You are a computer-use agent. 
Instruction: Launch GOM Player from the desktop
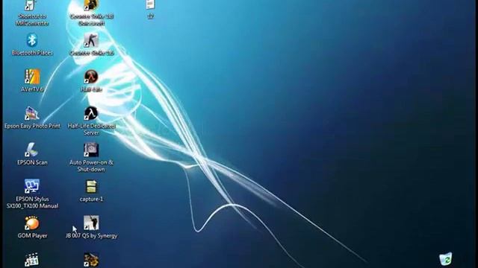point(31,223)
